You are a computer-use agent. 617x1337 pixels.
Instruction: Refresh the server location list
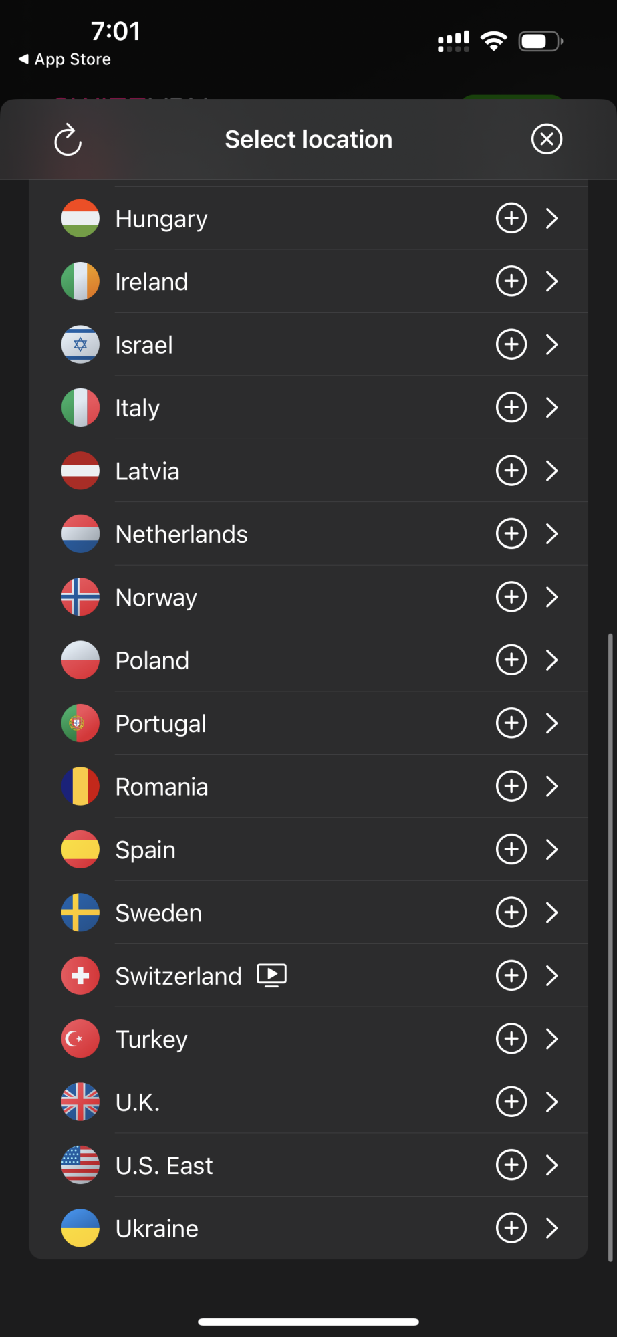pyautogui.click(x=68, y=140)
